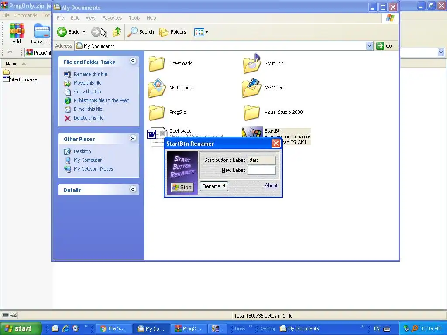
Task: Click the Windows Start button on taskbar
Action: tap(20, 328)
